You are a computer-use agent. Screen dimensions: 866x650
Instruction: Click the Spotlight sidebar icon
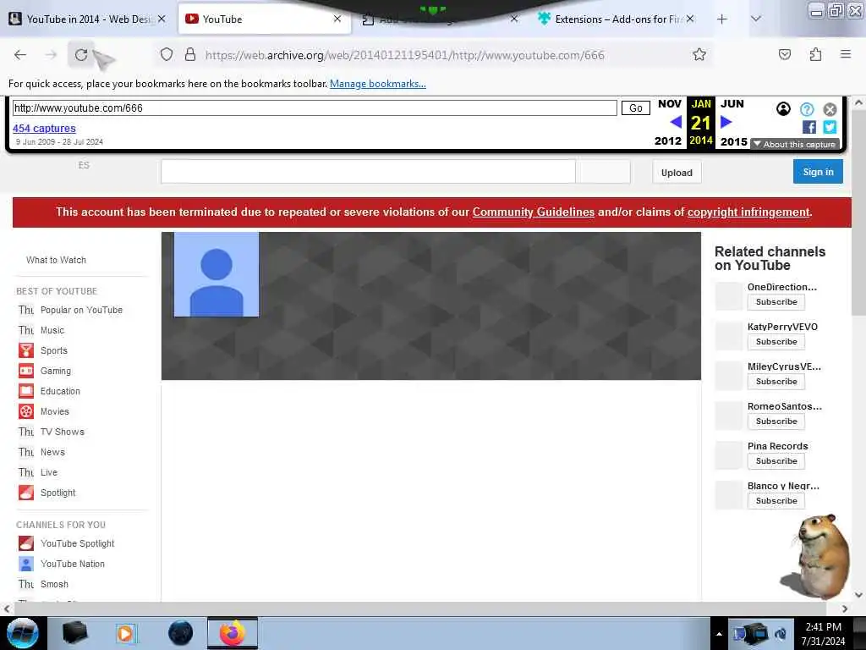click(x=26, y=493)
